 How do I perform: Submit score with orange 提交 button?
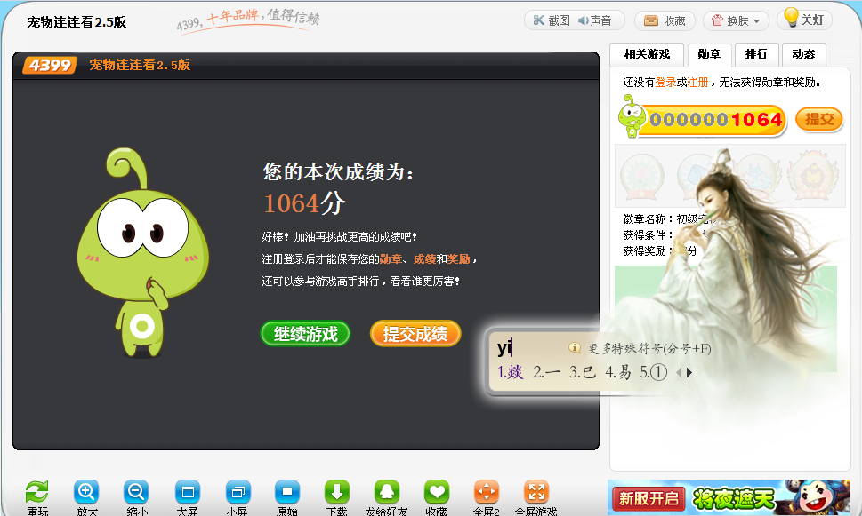coord(819,119)
